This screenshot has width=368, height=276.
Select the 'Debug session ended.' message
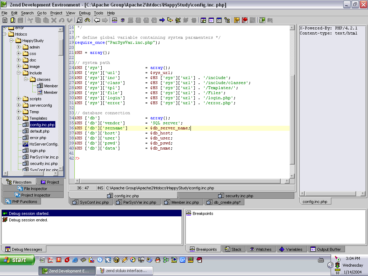point(28,220)
